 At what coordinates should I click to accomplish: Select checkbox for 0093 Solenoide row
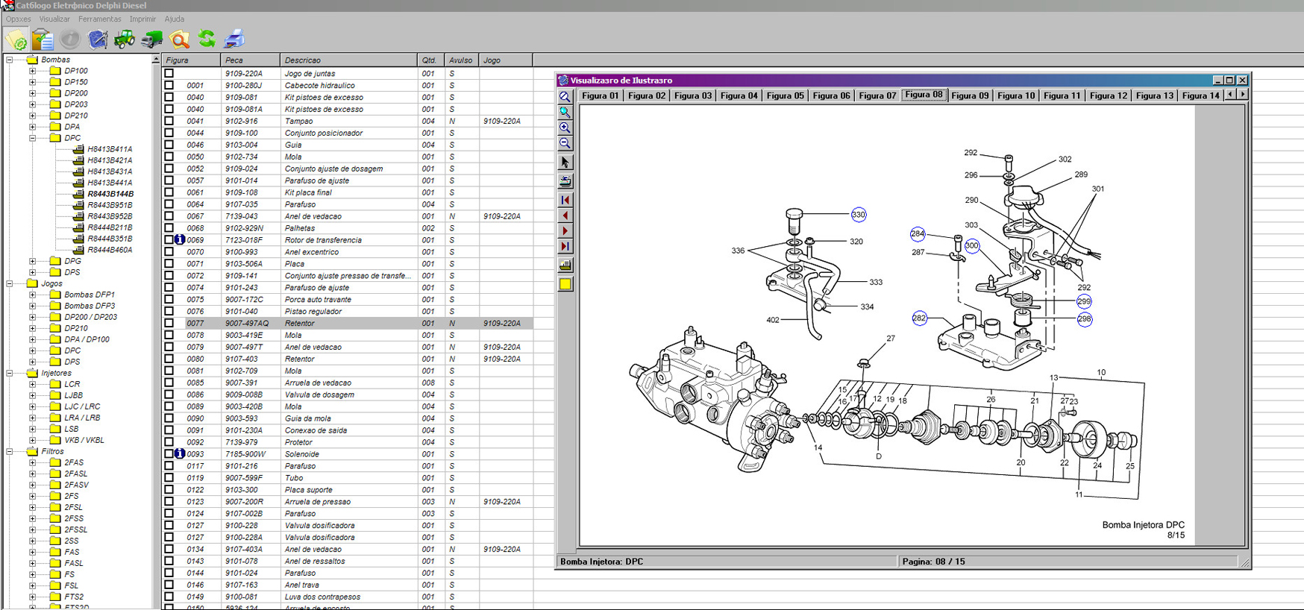point(169,454)
